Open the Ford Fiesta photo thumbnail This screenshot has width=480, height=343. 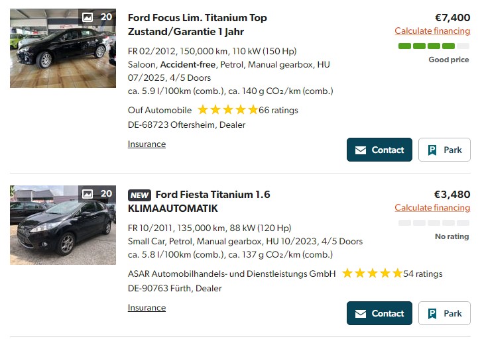[x=53, y=232]
